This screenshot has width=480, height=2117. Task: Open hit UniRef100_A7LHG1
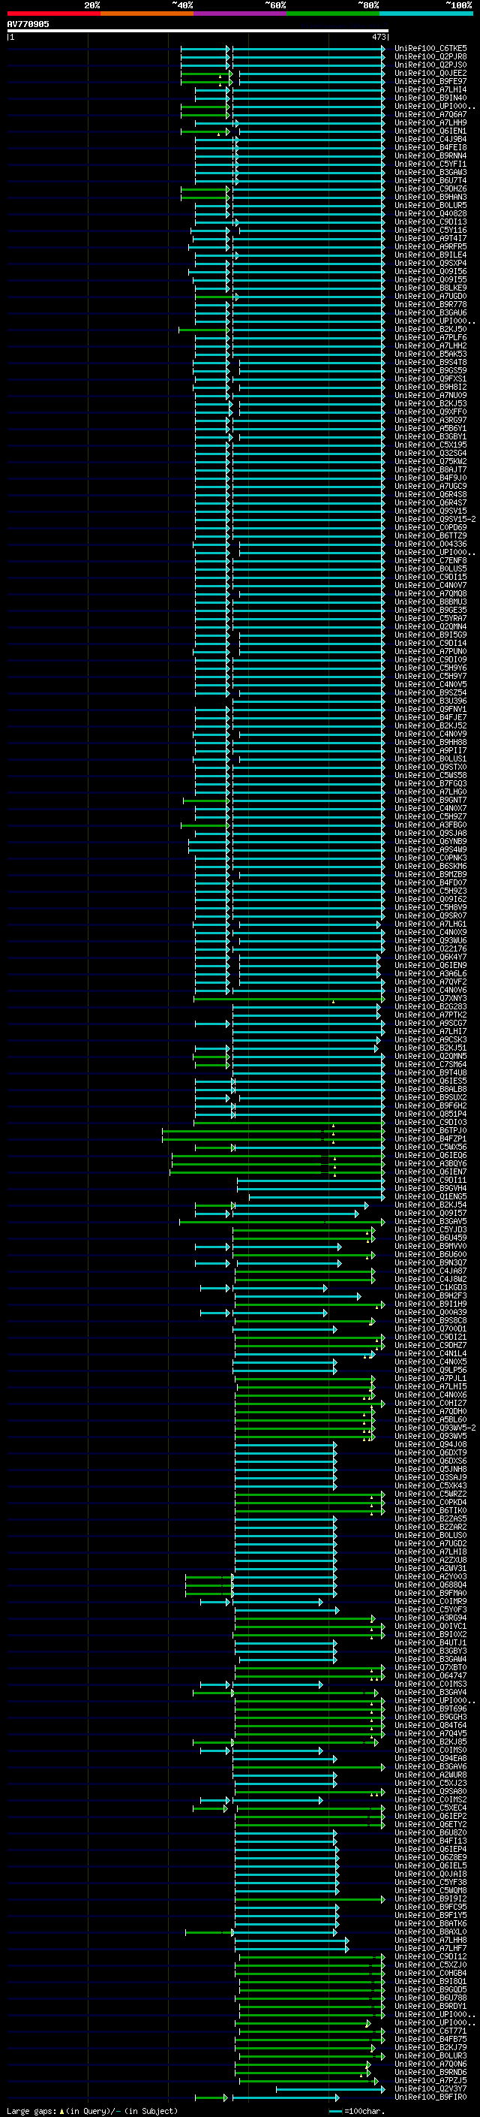click(430, 924)
